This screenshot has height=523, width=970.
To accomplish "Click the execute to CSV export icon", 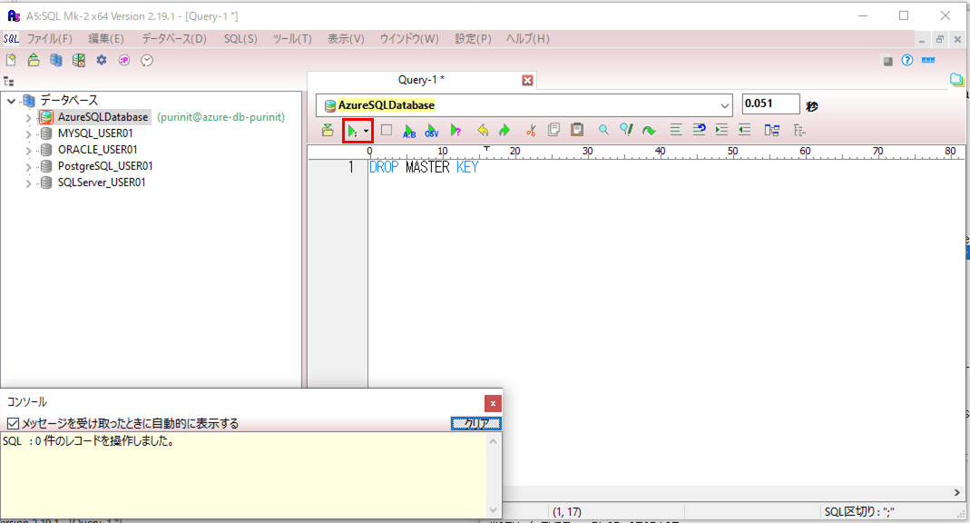I will click(432, 131).
